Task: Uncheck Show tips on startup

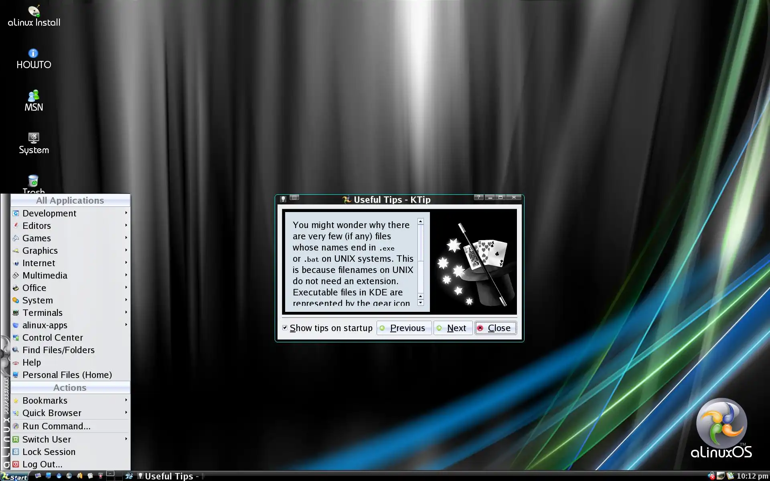Action: point(285,327)
